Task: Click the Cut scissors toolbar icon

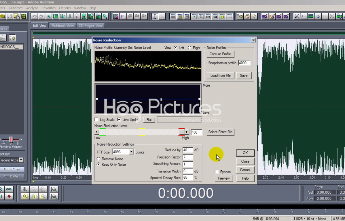Action: 70,16
